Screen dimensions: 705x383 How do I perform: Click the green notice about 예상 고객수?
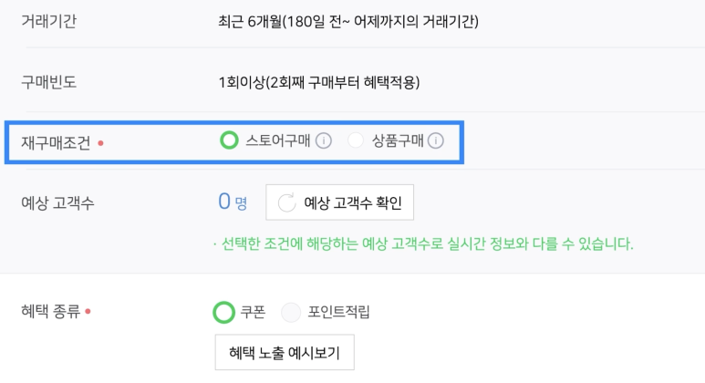coord(423,244)
